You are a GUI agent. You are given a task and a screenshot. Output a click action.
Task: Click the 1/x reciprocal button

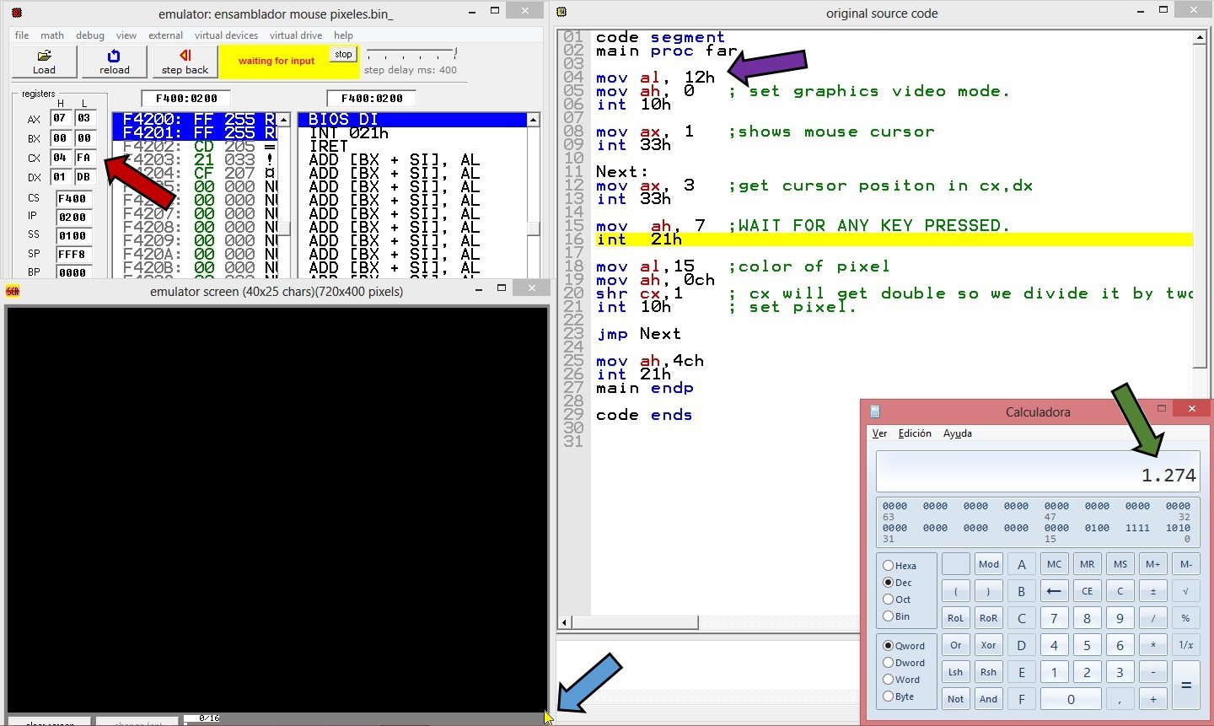(1185, 645)
